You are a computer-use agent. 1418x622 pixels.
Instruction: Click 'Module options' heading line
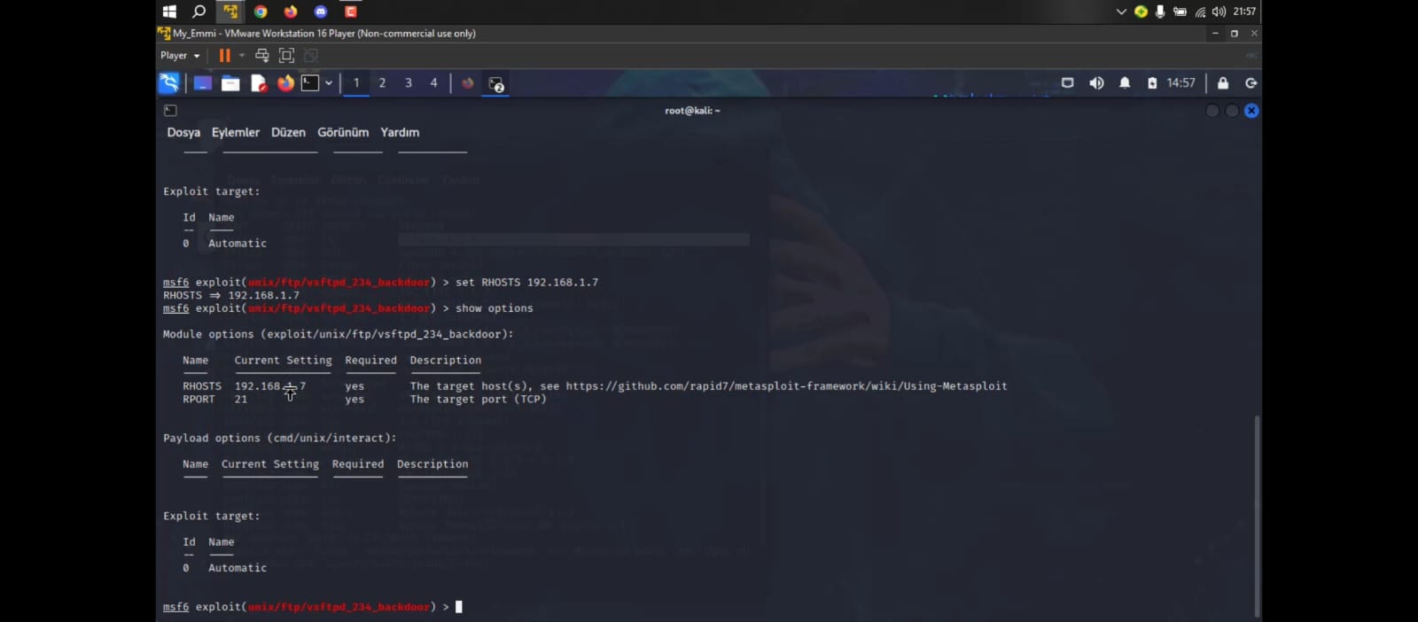click(338, 334)
